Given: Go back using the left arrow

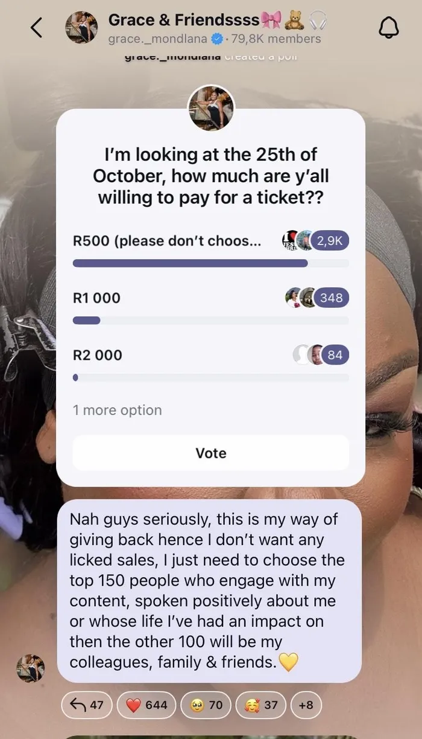Looking at the screenshot, I should [x=37, y=28].
